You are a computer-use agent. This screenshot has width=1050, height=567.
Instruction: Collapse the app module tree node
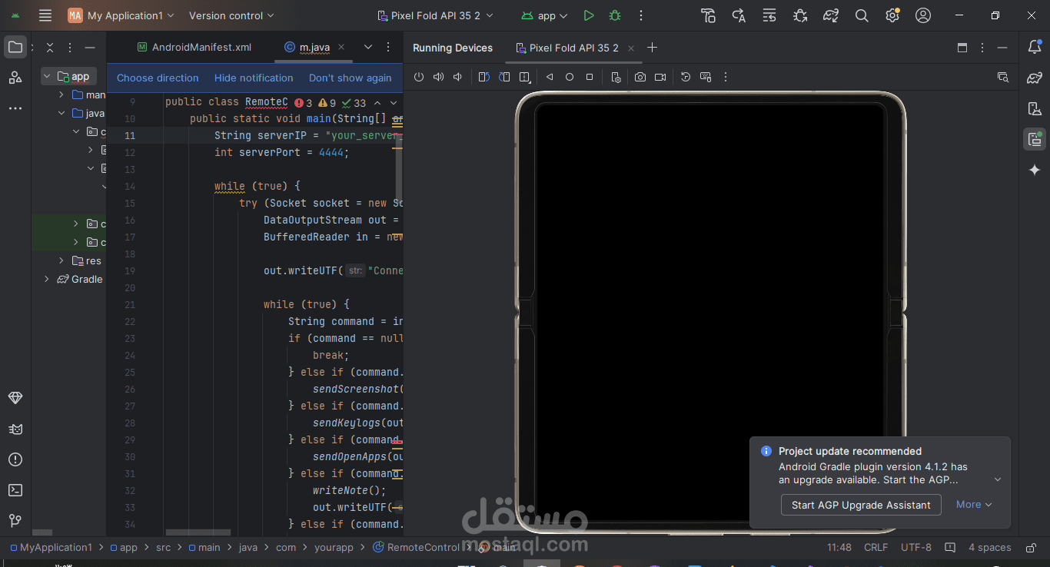(x=47, y=76)
